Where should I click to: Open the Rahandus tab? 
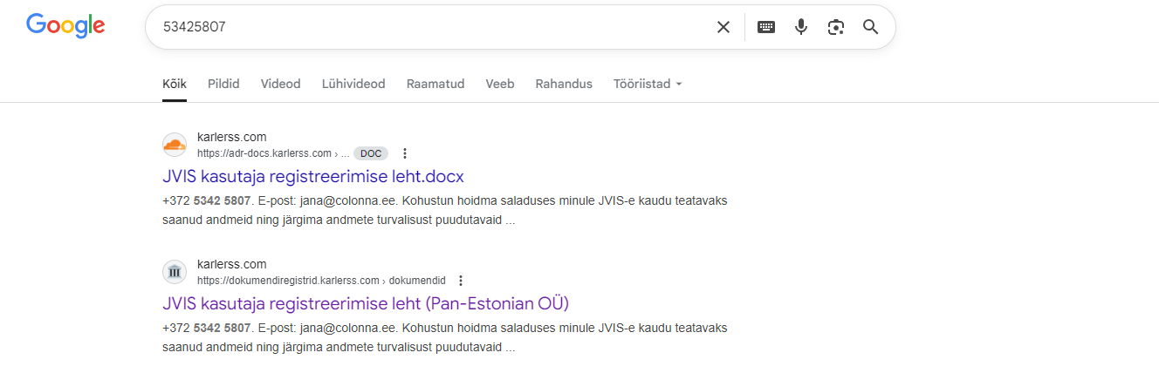pos(564,84)
